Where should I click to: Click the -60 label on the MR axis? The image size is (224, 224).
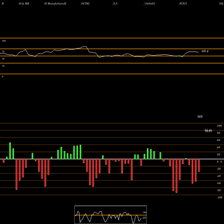[x=219, y=183]
